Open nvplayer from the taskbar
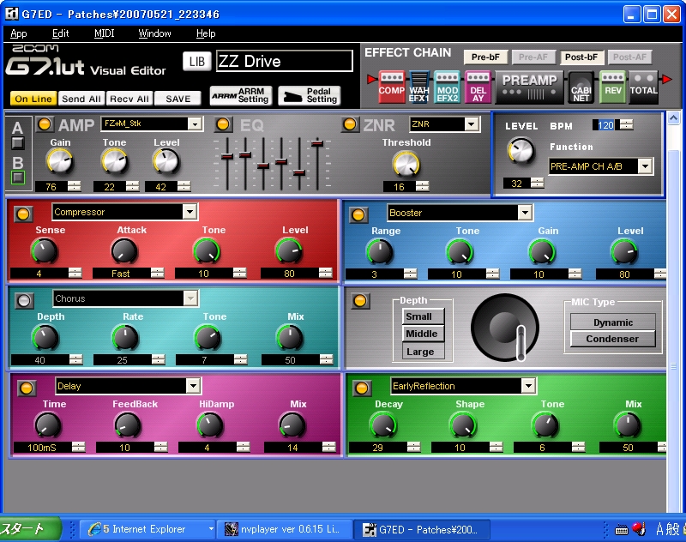Image resolution: width=686 pixels, height=542 pixels. [286, 529]
